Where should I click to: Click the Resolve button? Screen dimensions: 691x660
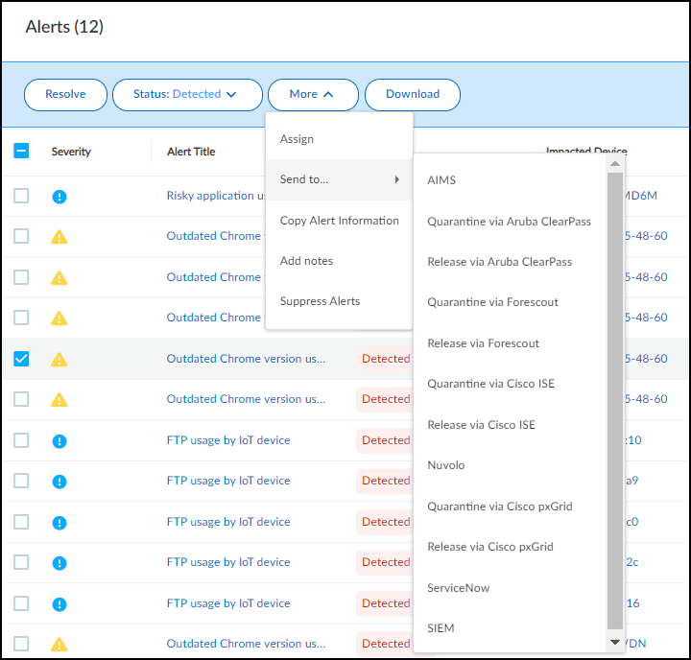(x=65, y=94)
